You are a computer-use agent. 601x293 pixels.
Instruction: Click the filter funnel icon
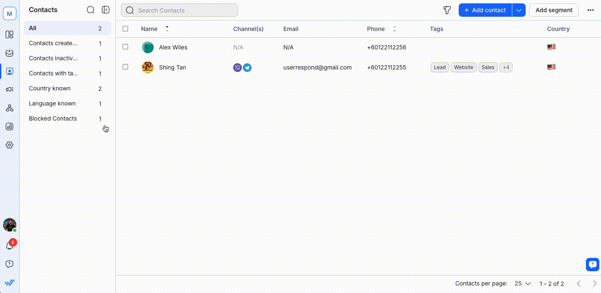[447, 10]
